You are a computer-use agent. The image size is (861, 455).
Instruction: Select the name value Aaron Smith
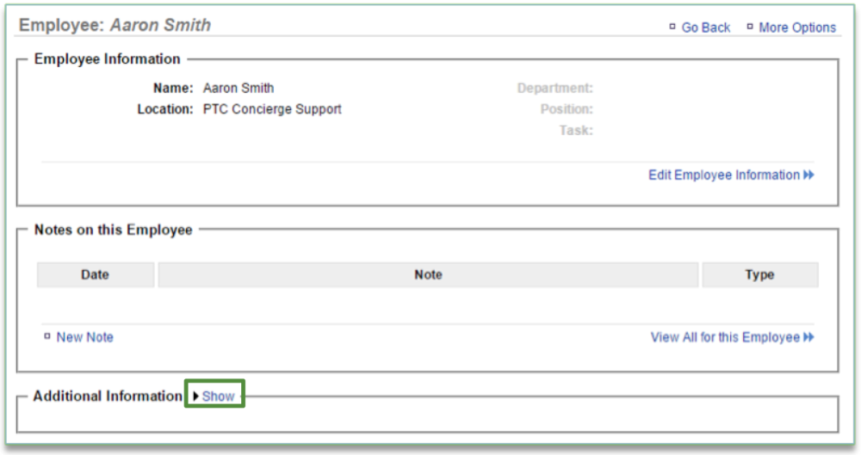pyautogui.click(x=238, y=88)
